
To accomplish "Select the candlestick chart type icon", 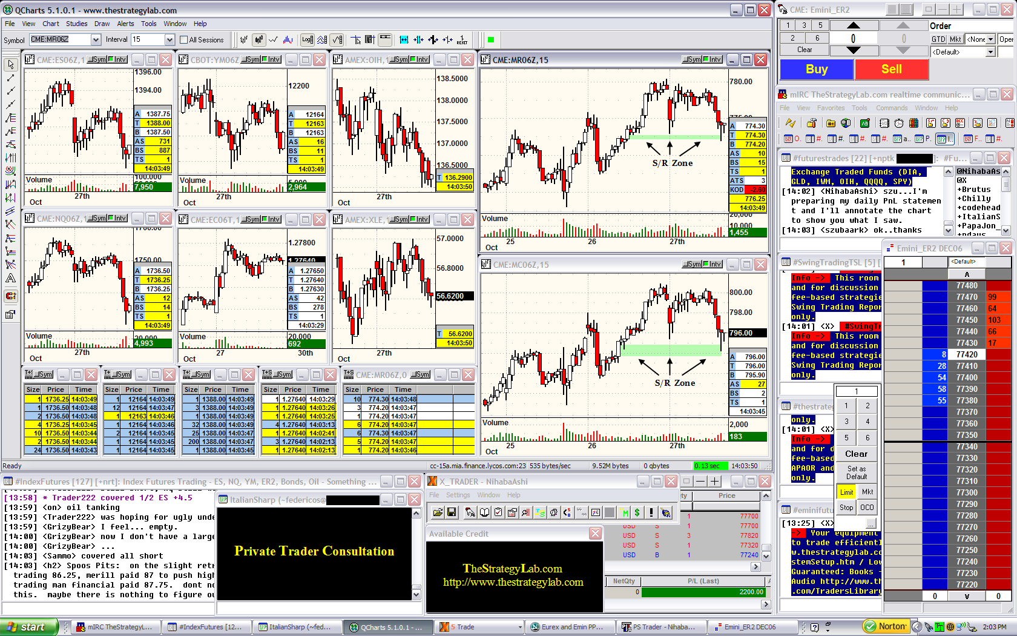I will click(x=258, y=40).
